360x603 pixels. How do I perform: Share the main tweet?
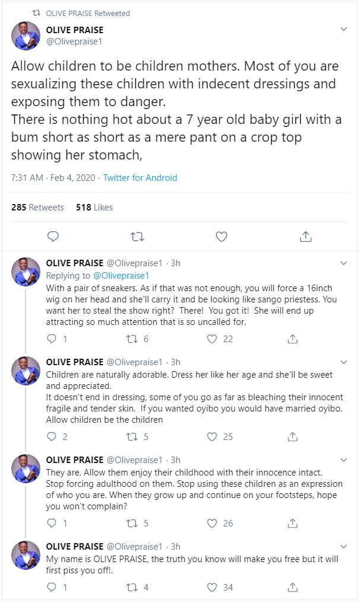point(305,237)
